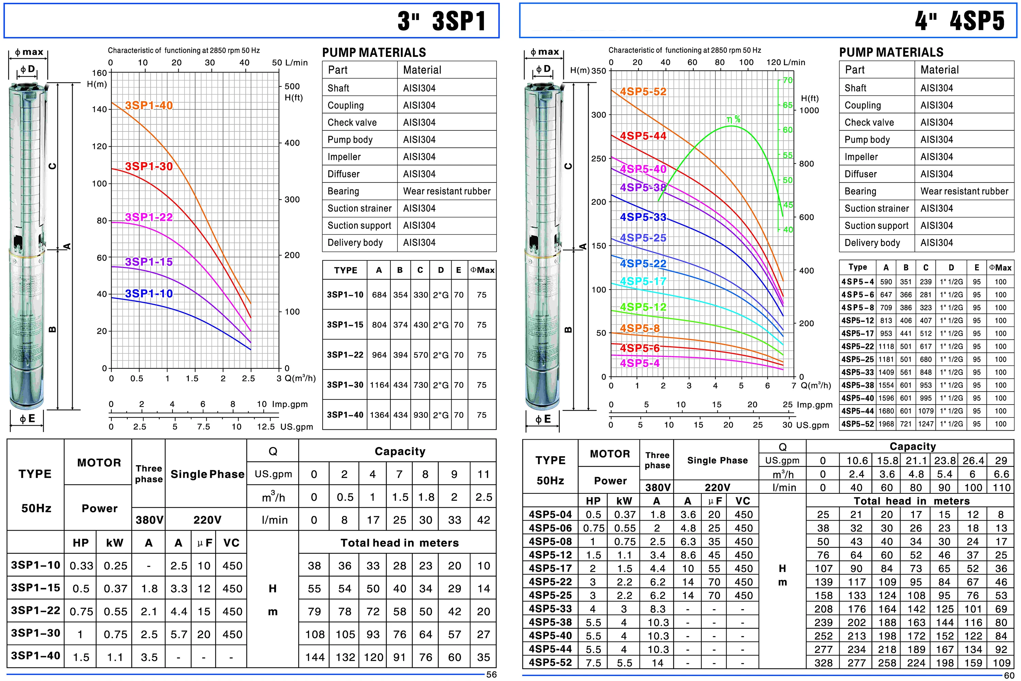
Task: Click the 4SP5-17 cyan curve label
Action: click(643, 282)
